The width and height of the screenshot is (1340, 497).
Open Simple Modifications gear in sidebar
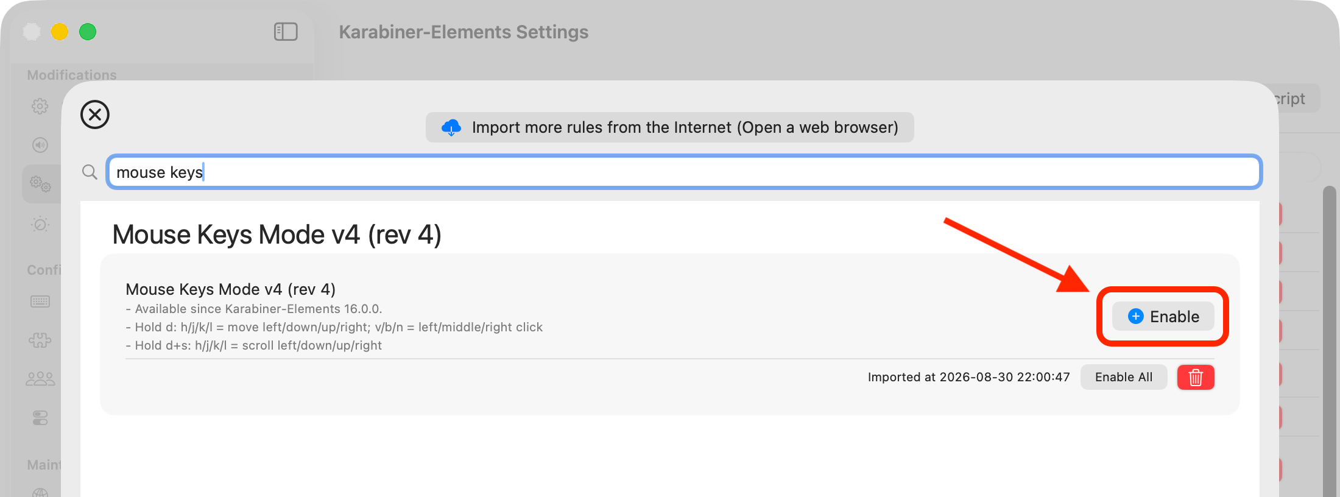click(x=40, y=106)
